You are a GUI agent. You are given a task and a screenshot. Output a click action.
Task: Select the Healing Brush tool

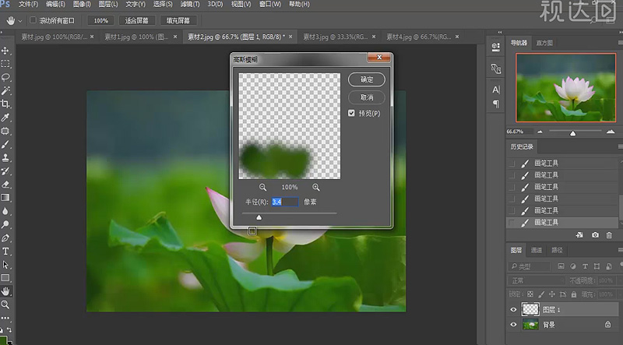coord(5,131)
